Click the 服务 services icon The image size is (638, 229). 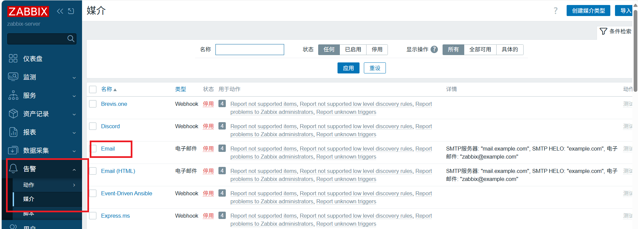(13, 95)
